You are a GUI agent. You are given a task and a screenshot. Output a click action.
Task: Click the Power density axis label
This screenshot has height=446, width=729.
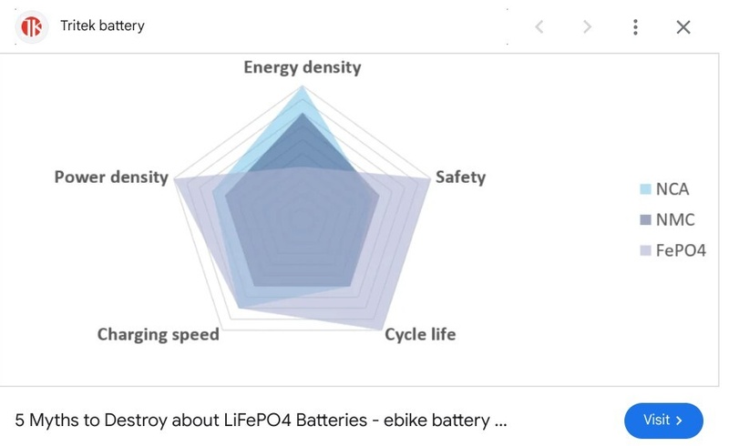(x=111, y=177)
